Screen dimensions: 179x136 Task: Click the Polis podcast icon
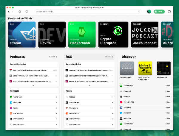point(11,108)
